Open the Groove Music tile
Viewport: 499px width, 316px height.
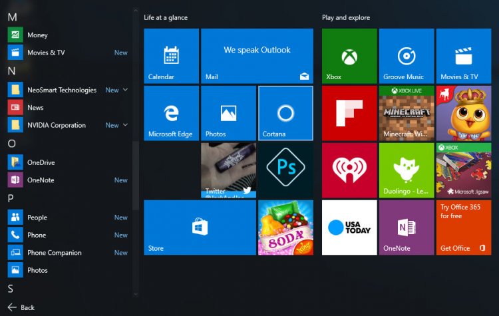[x=407, y=56]
